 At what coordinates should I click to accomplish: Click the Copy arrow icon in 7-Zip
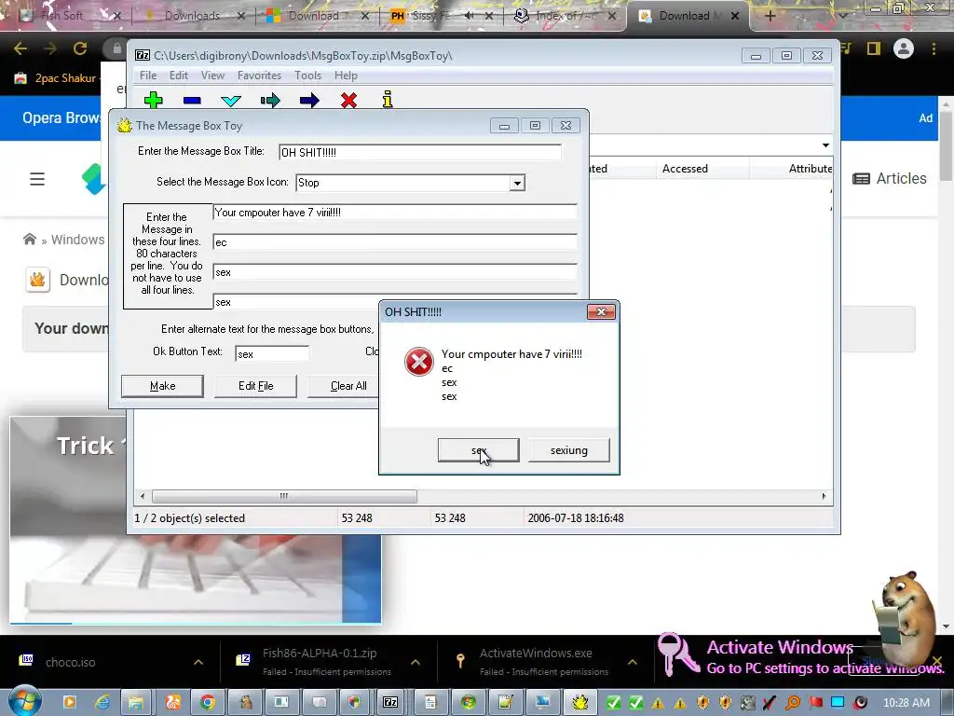click(270, 101)
